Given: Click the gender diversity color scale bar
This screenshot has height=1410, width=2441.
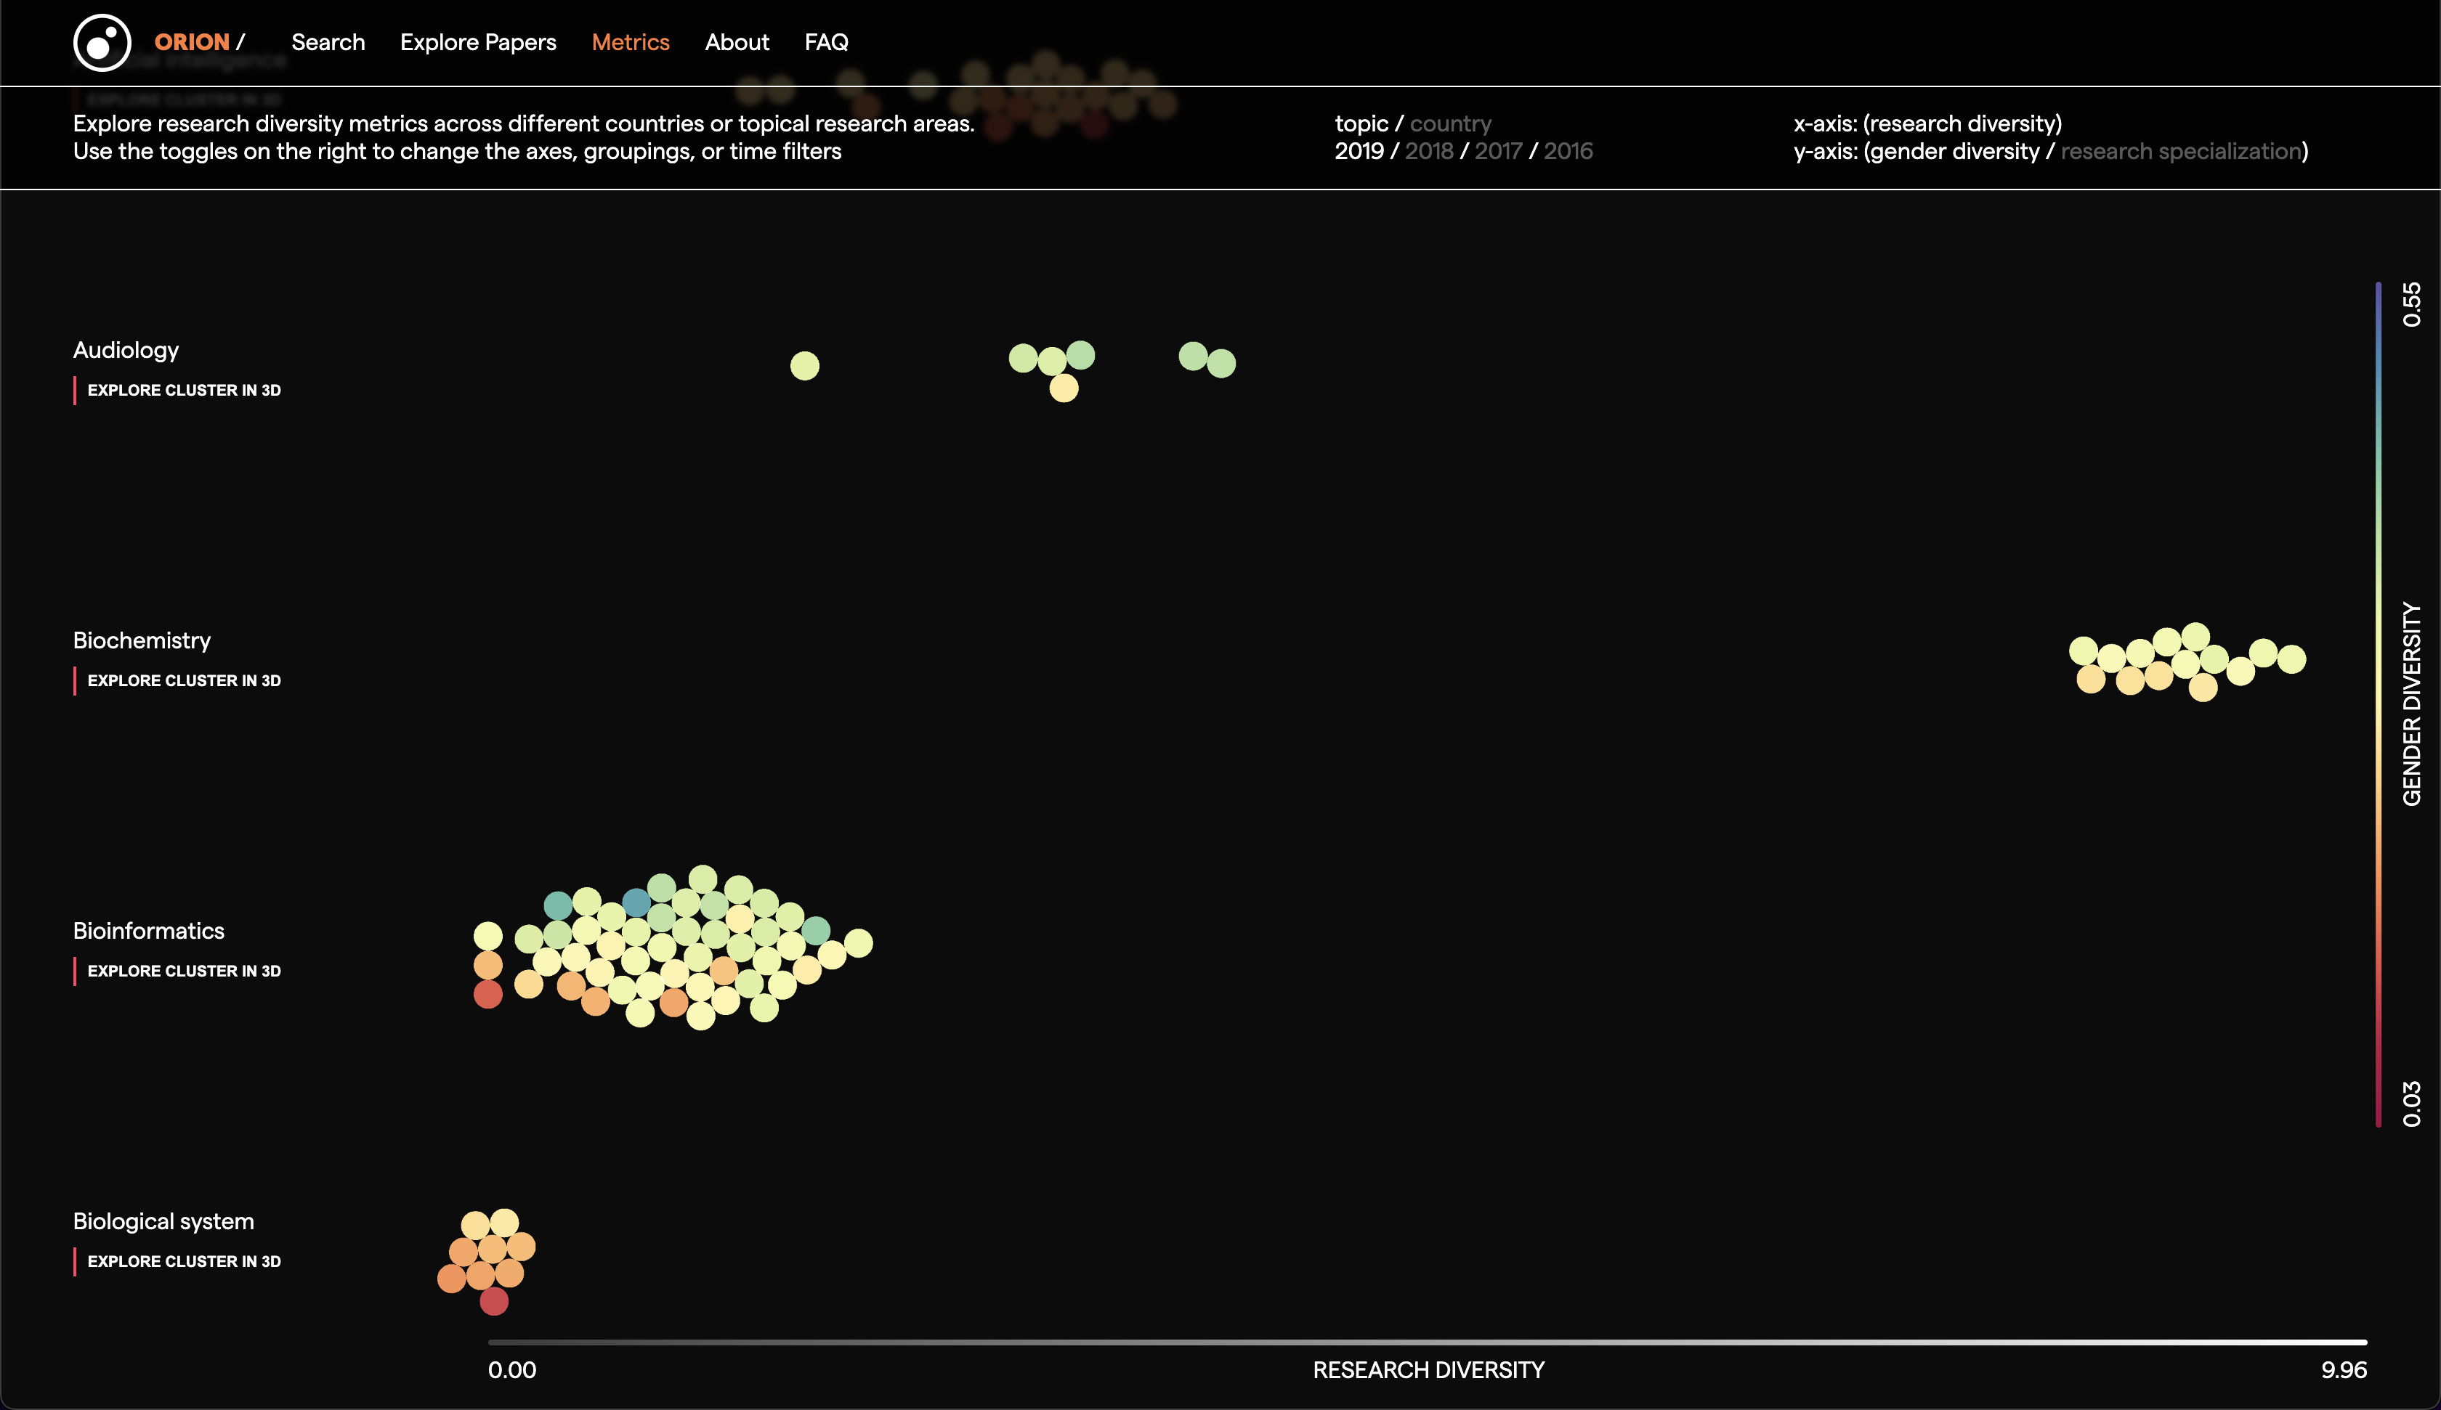Looking at the screenshot, I should (x=2377, y=704).
